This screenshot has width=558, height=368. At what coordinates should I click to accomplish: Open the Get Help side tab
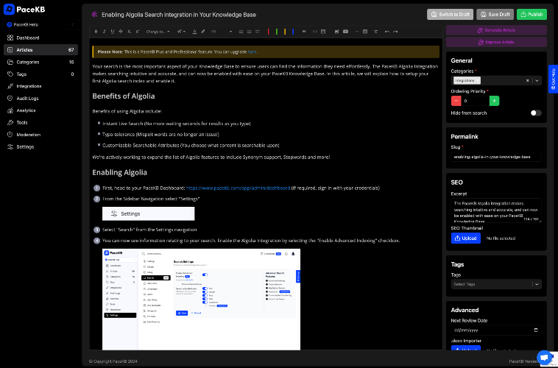553,79
